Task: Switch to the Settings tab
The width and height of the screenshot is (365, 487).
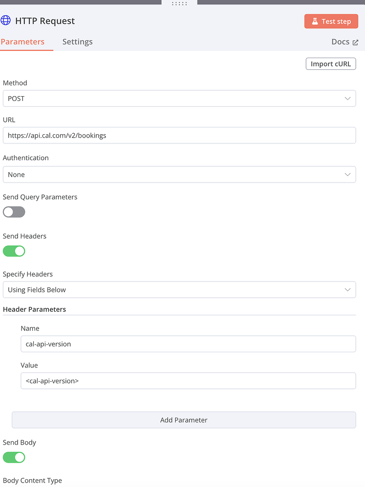Action: [77, 41]
